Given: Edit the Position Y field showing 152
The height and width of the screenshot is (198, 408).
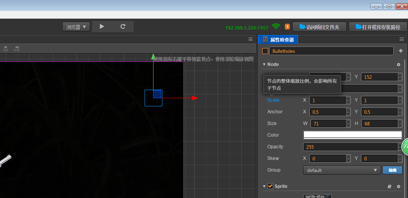Looking at the screenshot, I should coord(379,77).
